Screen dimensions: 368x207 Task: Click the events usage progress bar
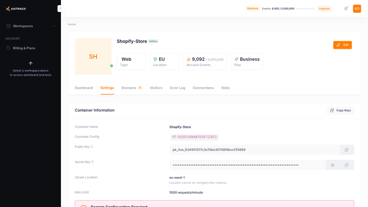[306, 8]
